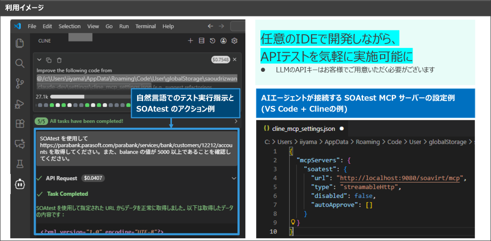
Task: Click the globalStorage breadcrumb segment
Action: pos(447,142)
